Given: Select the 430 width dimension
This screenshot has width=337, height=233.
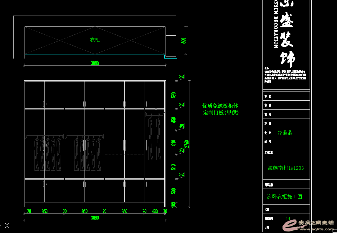Looking at the screenshot, I should point(155,211).
